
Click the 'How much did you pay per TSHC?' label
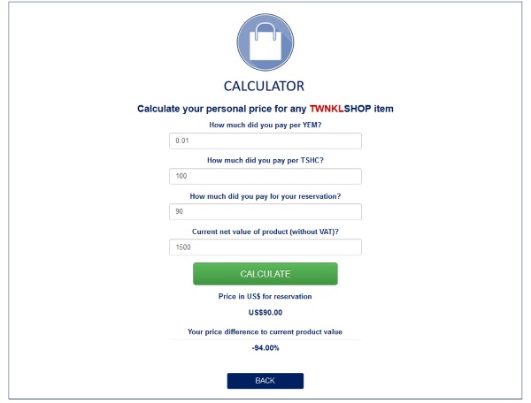[x=265, y=160]
